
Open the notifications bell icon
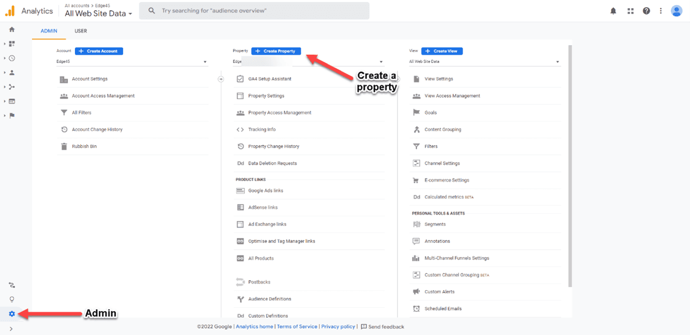pos(614,11)
